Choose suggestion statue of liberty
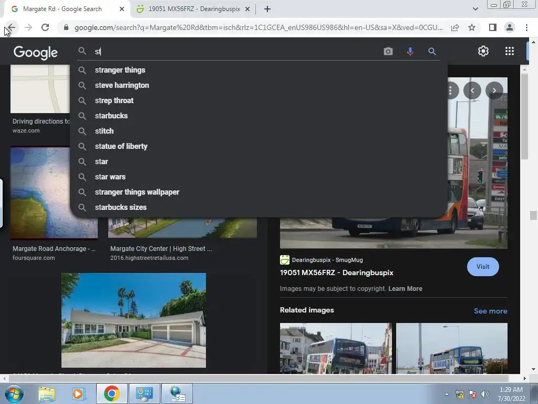 [259, 146]
